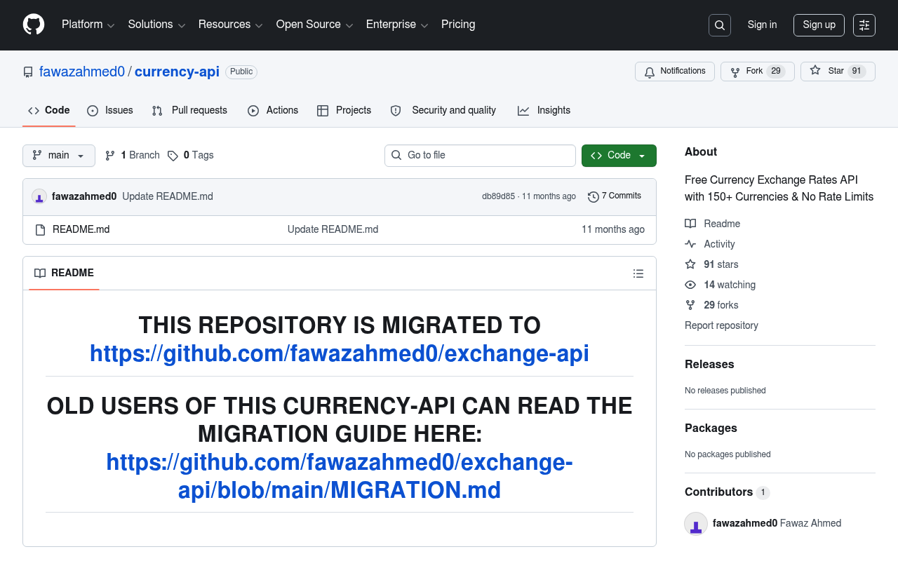Image resolution: width=898 pixels, height=561 pixels.
Task: Open the command palette settings icon
Action: pyautogui.click(x=864, y=25)
